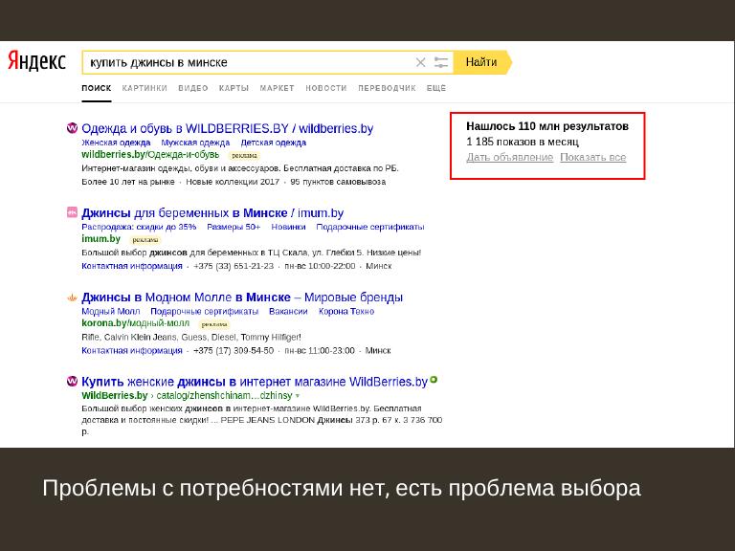Open the Новинки sitelink
This screenshot has height=551, width=735.
coord(288,227)
